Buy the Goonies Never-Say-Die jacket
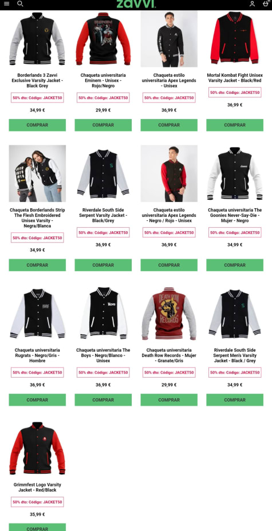Screen dimensions: 272x531 (x=235, y=265)
